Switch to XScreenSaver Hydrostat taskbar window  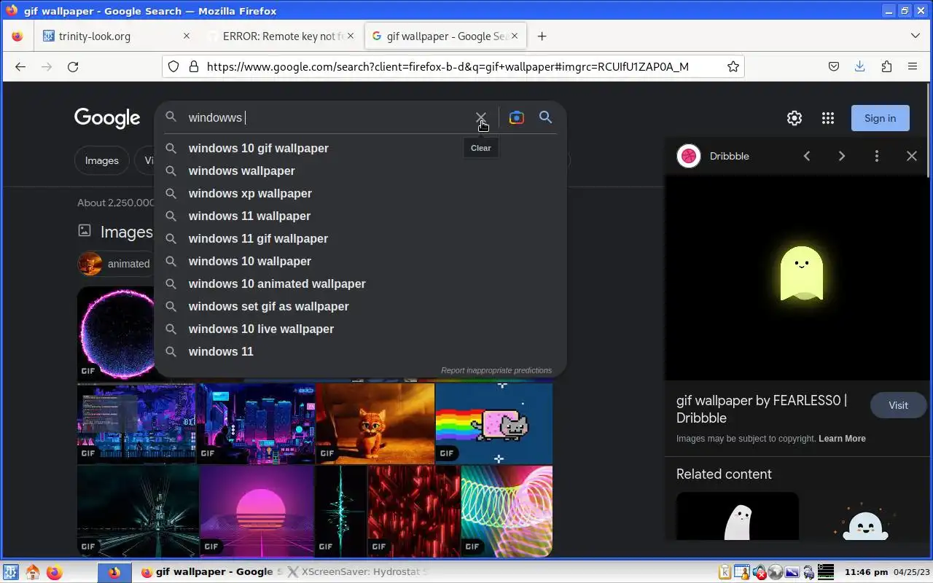357,572
